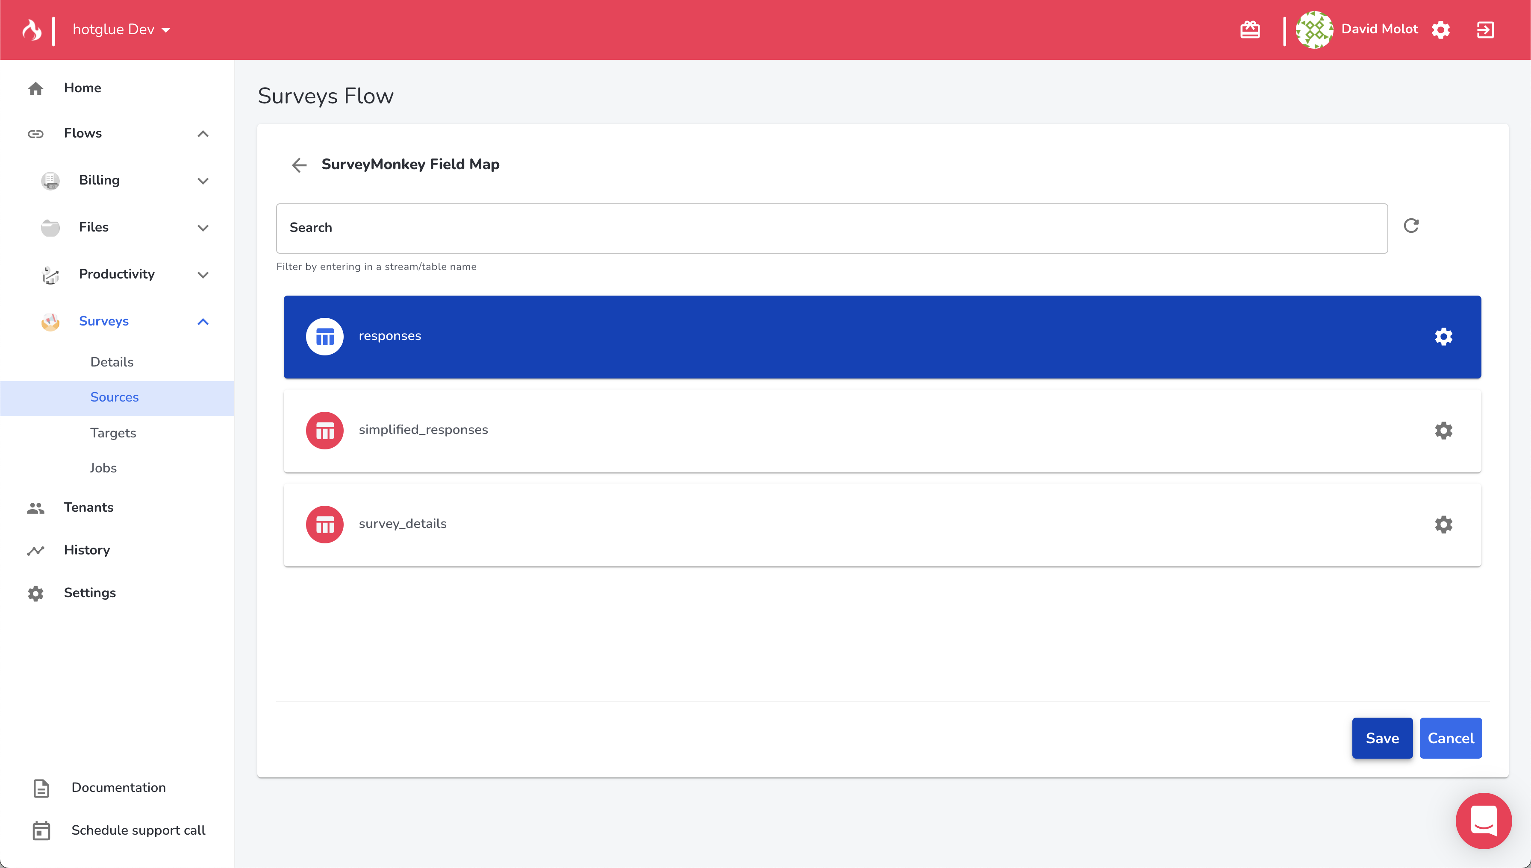Open the hotglue Dev environment dropdown
The width and height of the screenshot is (1531, 868).
tap(121, 30)
